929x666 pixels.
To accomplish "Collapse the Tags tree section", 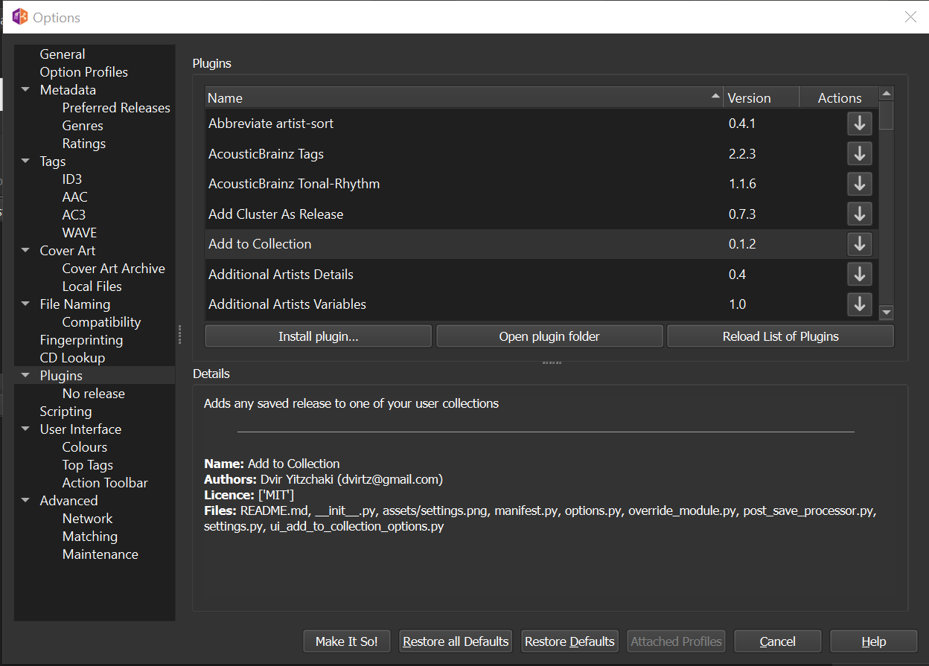I will tap(26, 161).
